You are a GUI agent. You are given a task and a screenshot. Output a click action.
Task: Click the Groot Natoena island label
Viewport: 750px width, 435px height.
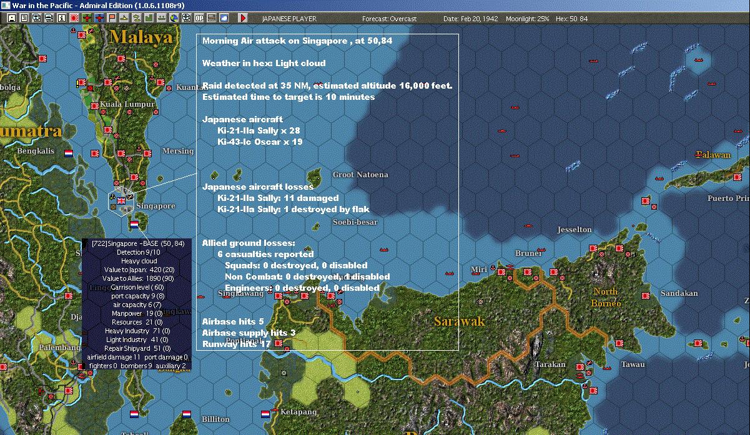click(x=360, y=175)
